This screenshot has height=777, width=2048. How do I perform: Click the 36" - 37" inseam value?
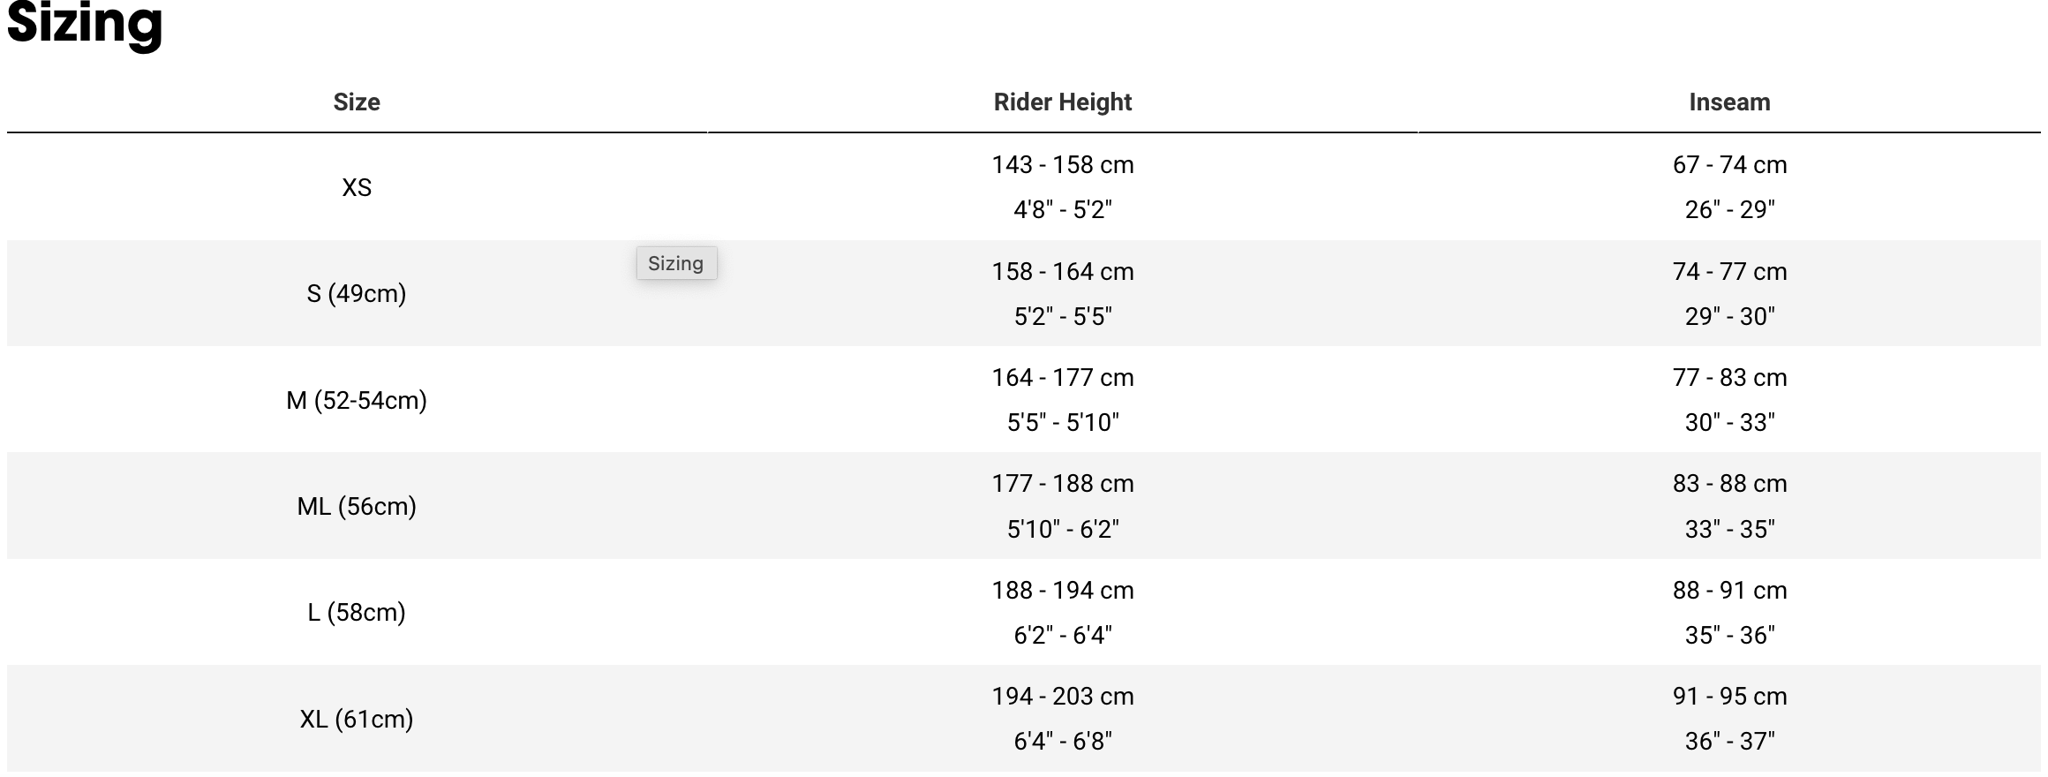tap(1730, 741)
